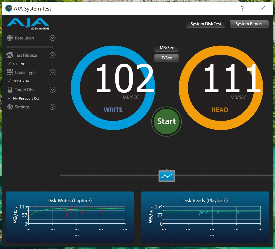Toggle the graph view chart icon
Screen dimensions: 275x249
point(167,176)
